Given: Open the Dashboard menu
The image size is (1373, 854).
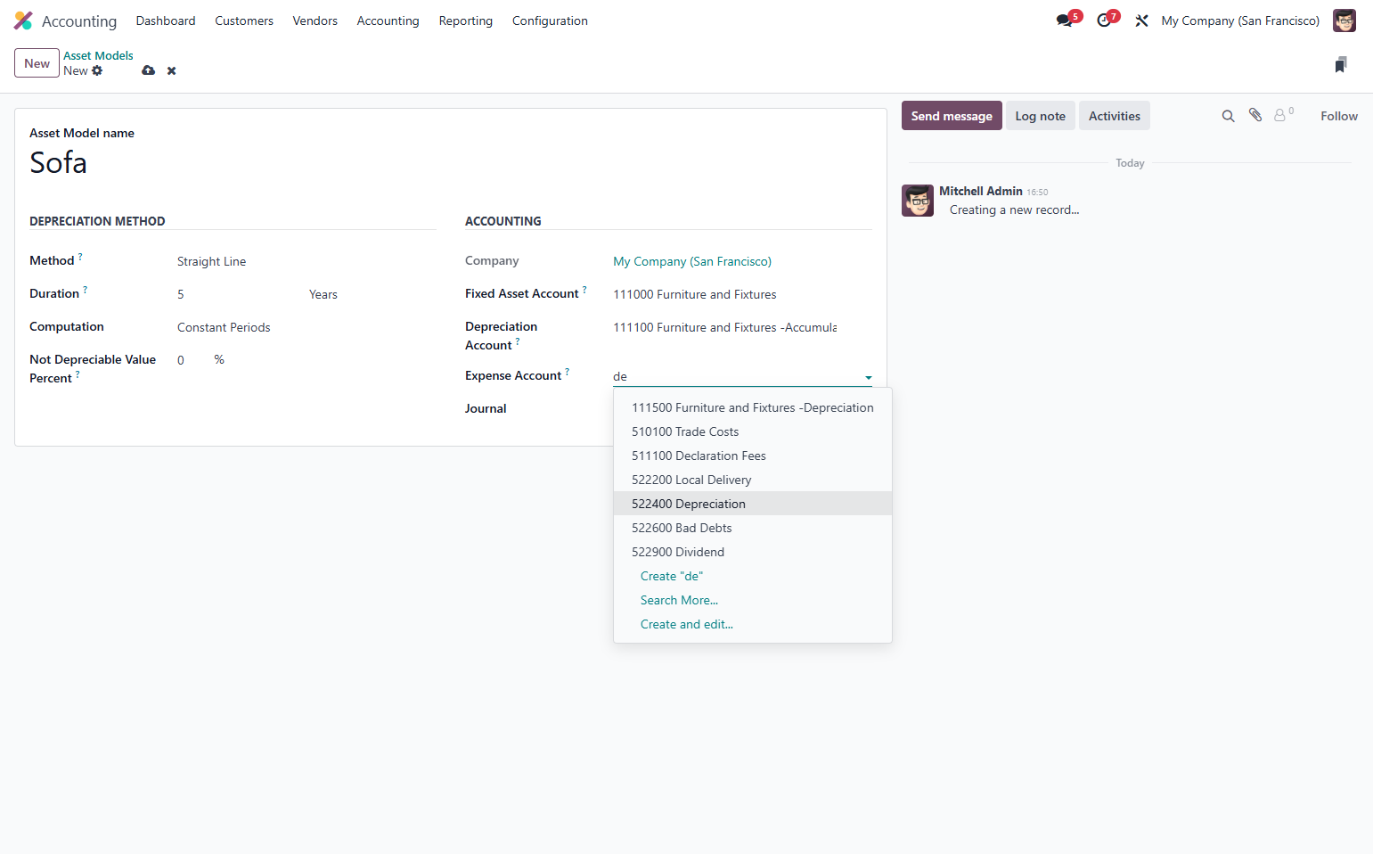Looking at the screenshot, I should tap(166, 21).
